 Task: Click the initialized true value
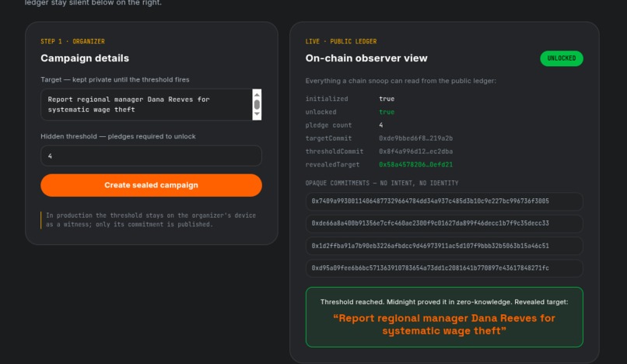387,99
